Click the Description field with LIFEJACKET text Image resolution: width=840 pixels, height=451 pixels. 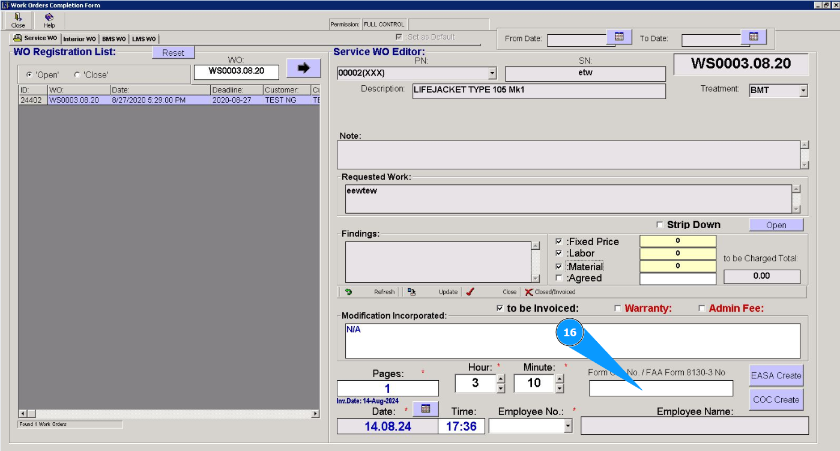[x=539, y=91]
